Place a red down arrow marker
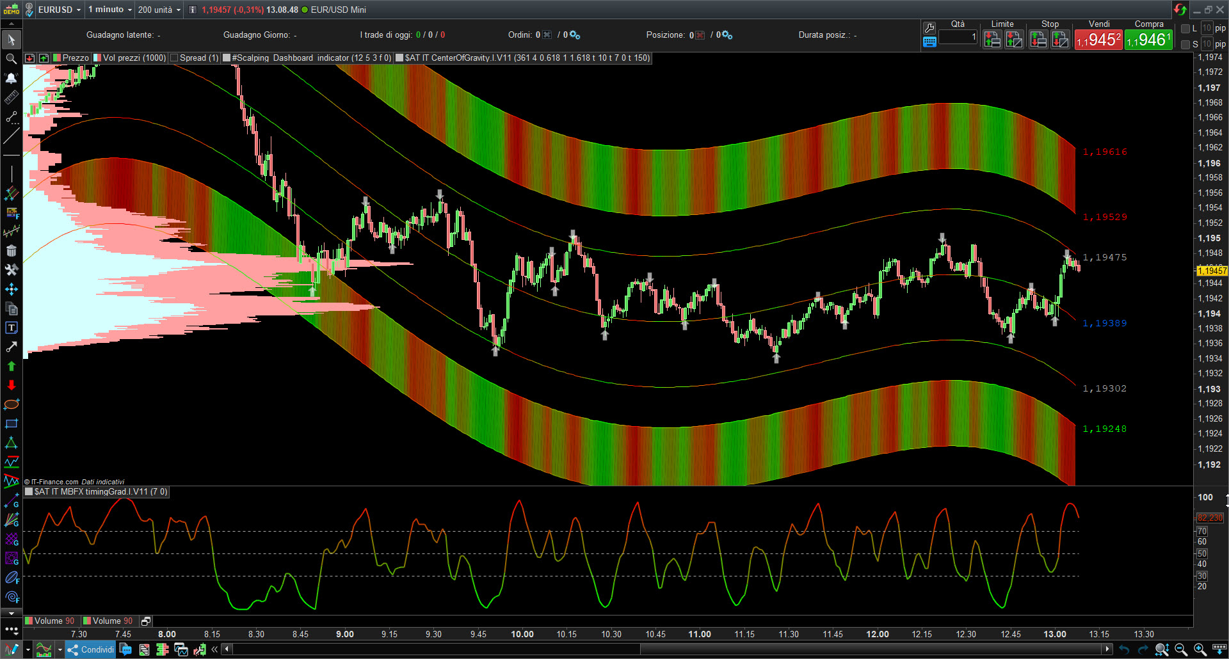Image resolution: width=1229 pixels, height=659 pixels. (x=11, y=385)
